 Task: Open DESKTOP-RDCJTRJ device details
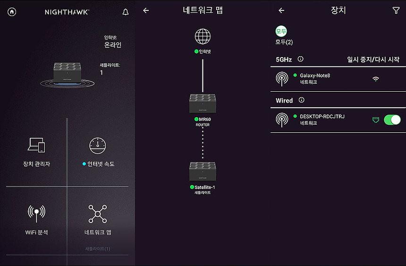pyautogui.click(x=338, y=120)
